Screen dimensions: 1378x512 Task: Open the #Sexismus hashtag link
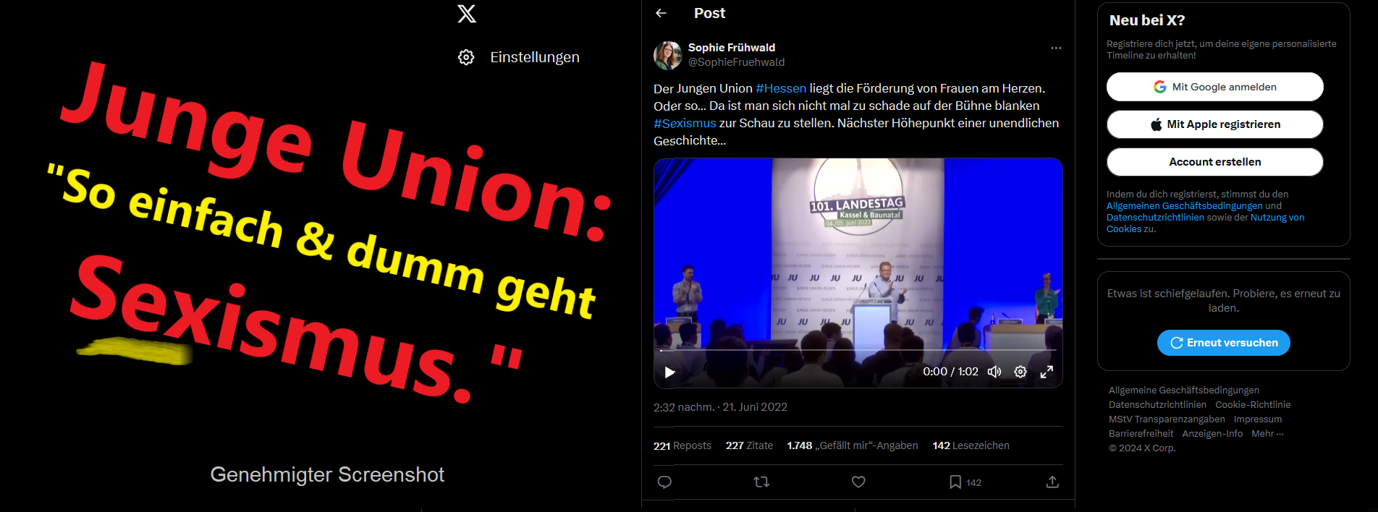(685, 124)
